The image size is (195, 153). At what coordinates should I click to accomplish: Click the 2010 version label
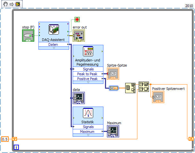[x=189, y=6]
